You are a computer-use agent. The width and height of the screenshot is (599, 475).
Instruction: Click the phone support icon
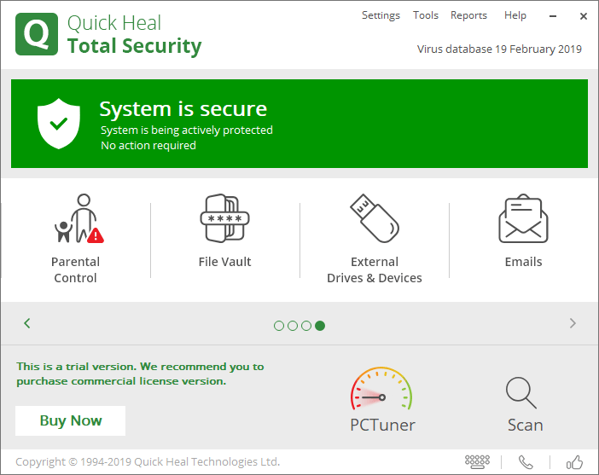pyautogui.click(x=526, y=462)
